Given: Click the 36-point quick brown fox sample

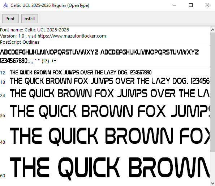Looking at the screenshot, I should (x=110, y=111).
